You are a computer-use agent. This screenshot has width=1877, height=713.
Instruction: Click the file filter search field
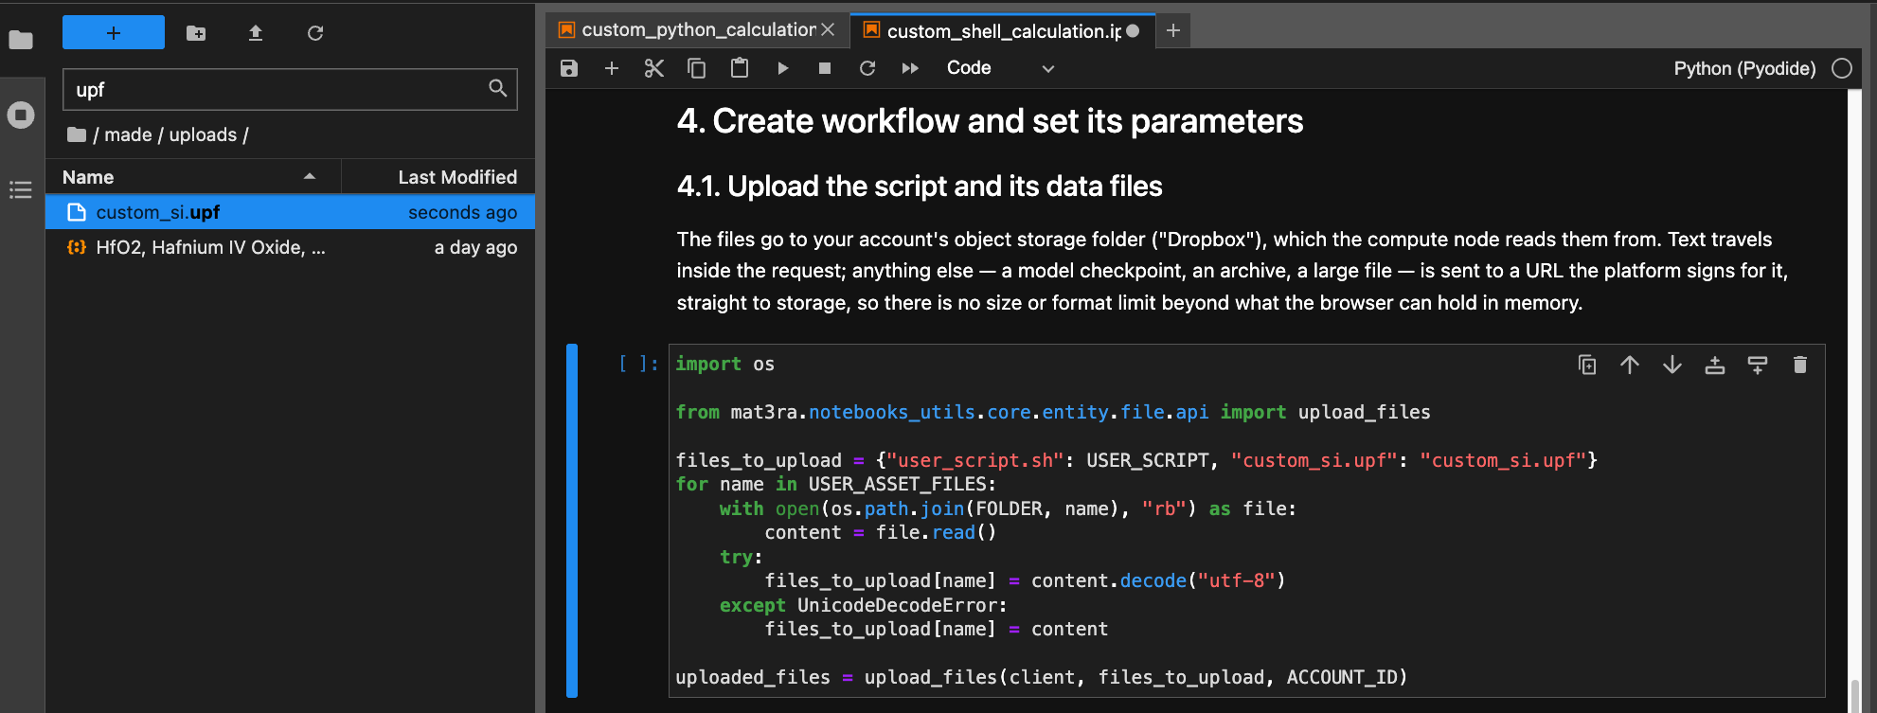click(290, 89)
